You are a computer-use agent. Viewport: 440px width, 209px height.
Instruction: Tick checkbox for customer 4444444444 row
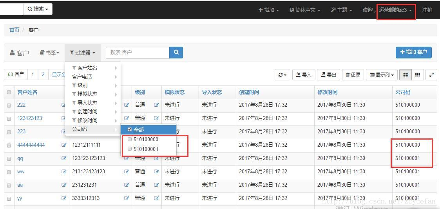pos(9,145)
